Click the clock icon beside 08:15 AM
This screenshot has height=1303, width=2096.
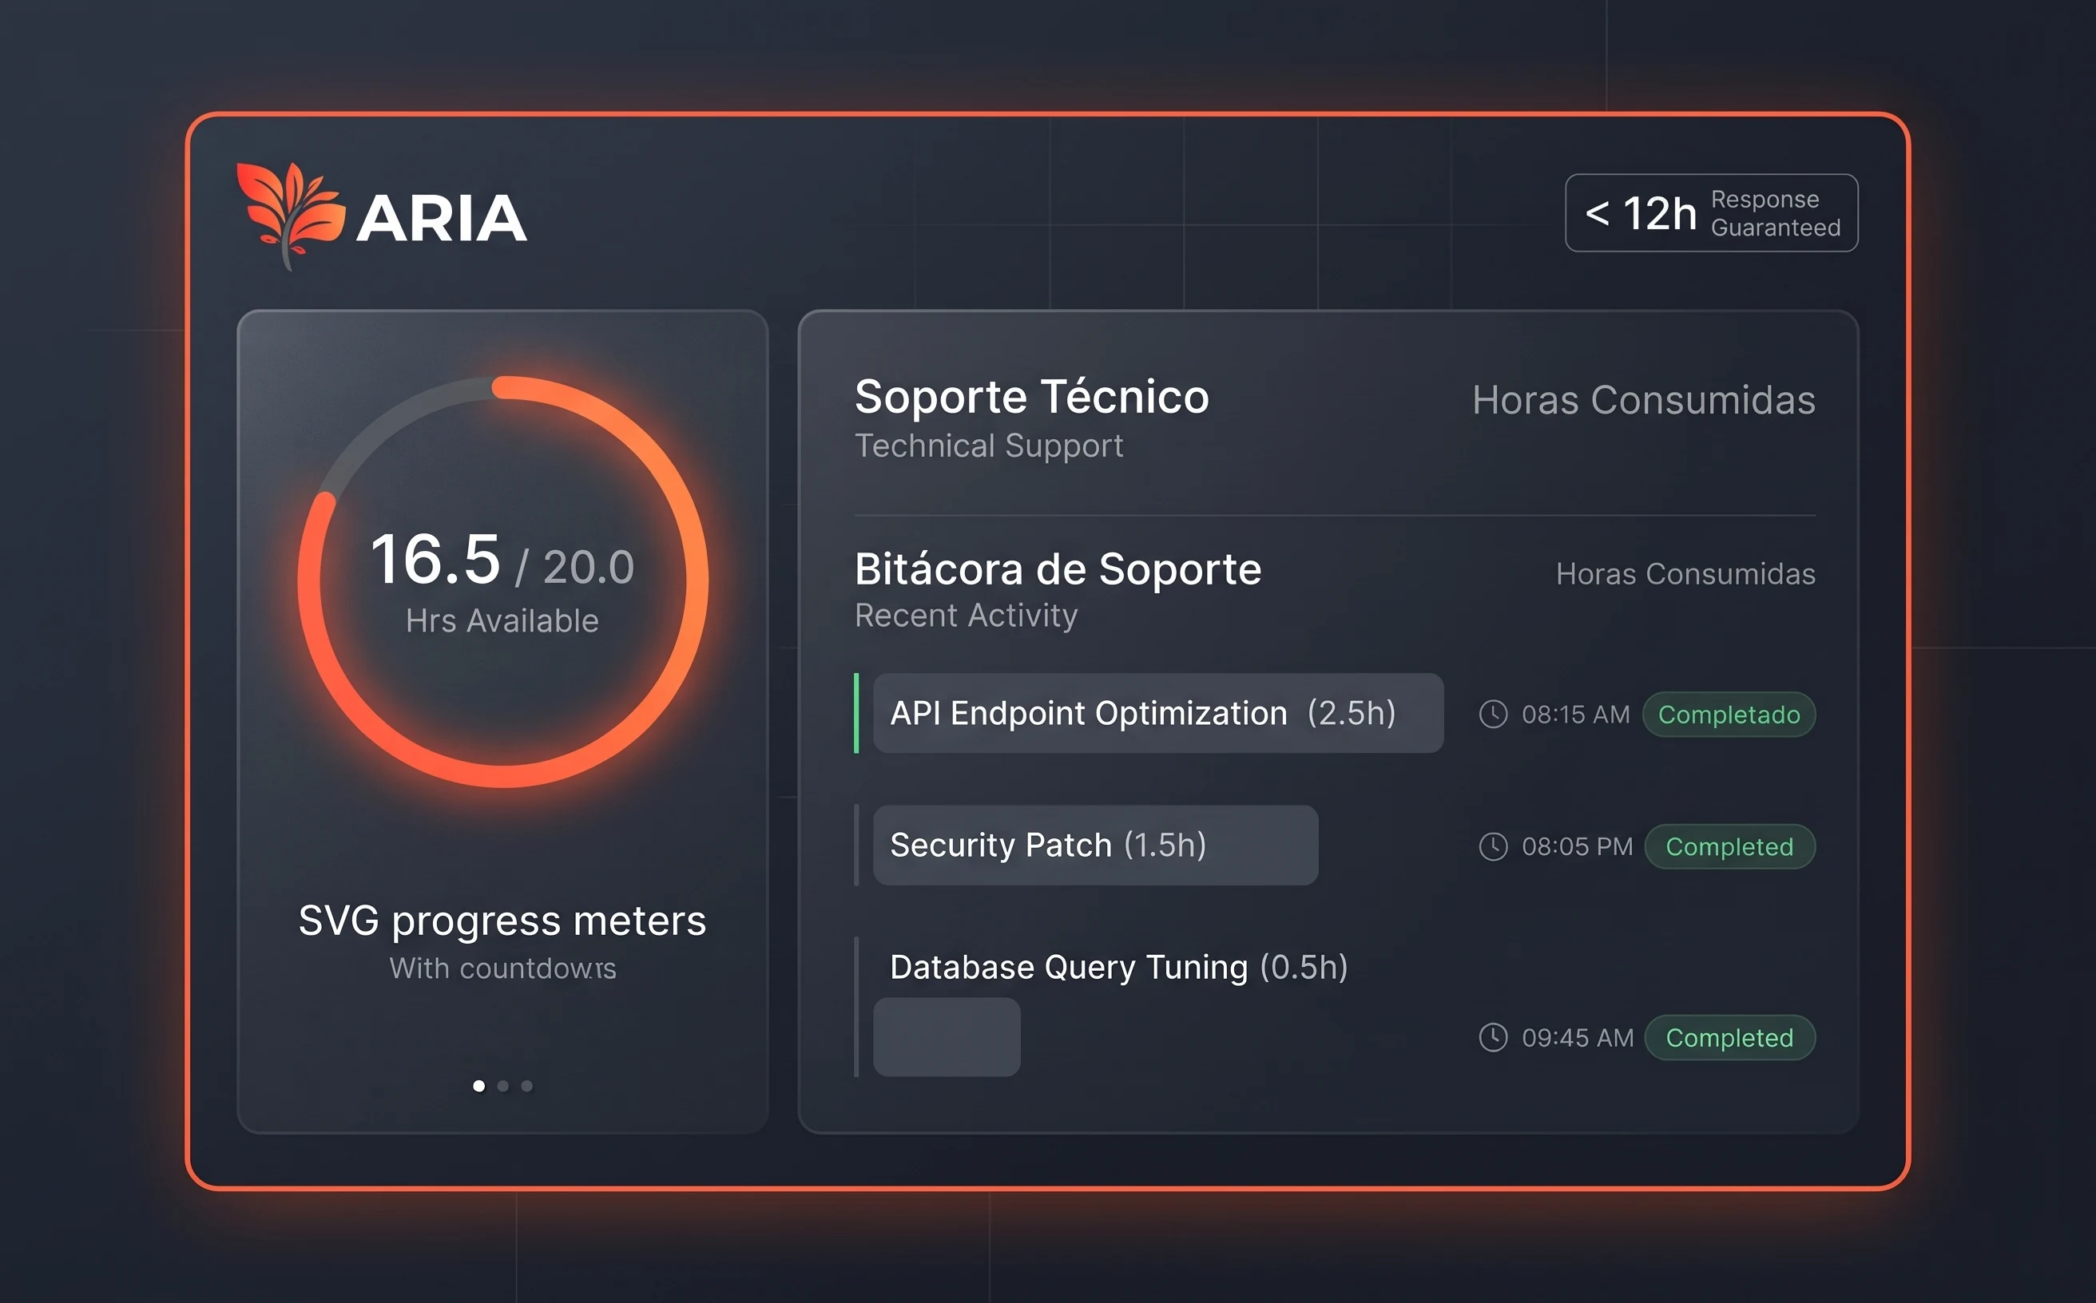click(1494, 715)
